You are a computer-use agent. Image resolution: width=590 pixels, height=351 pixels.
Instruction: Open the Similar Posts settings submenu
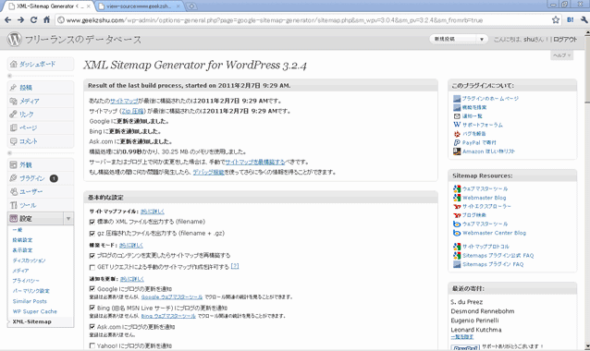coord(30,301)
